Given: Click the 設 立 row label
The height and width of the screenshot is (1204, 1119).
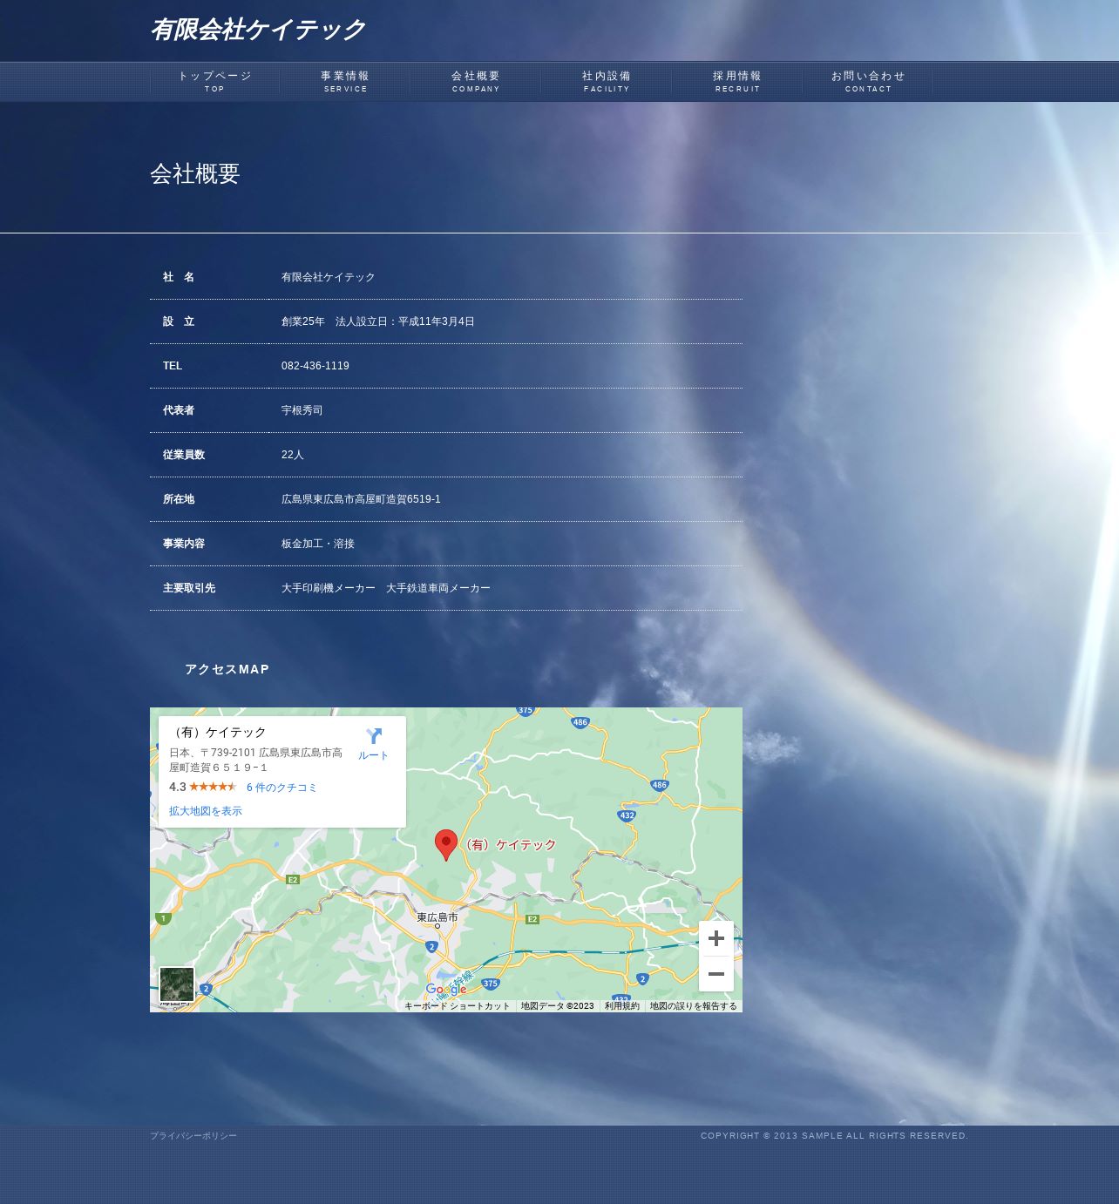Looking at the screenshot, I should point(179,321).
